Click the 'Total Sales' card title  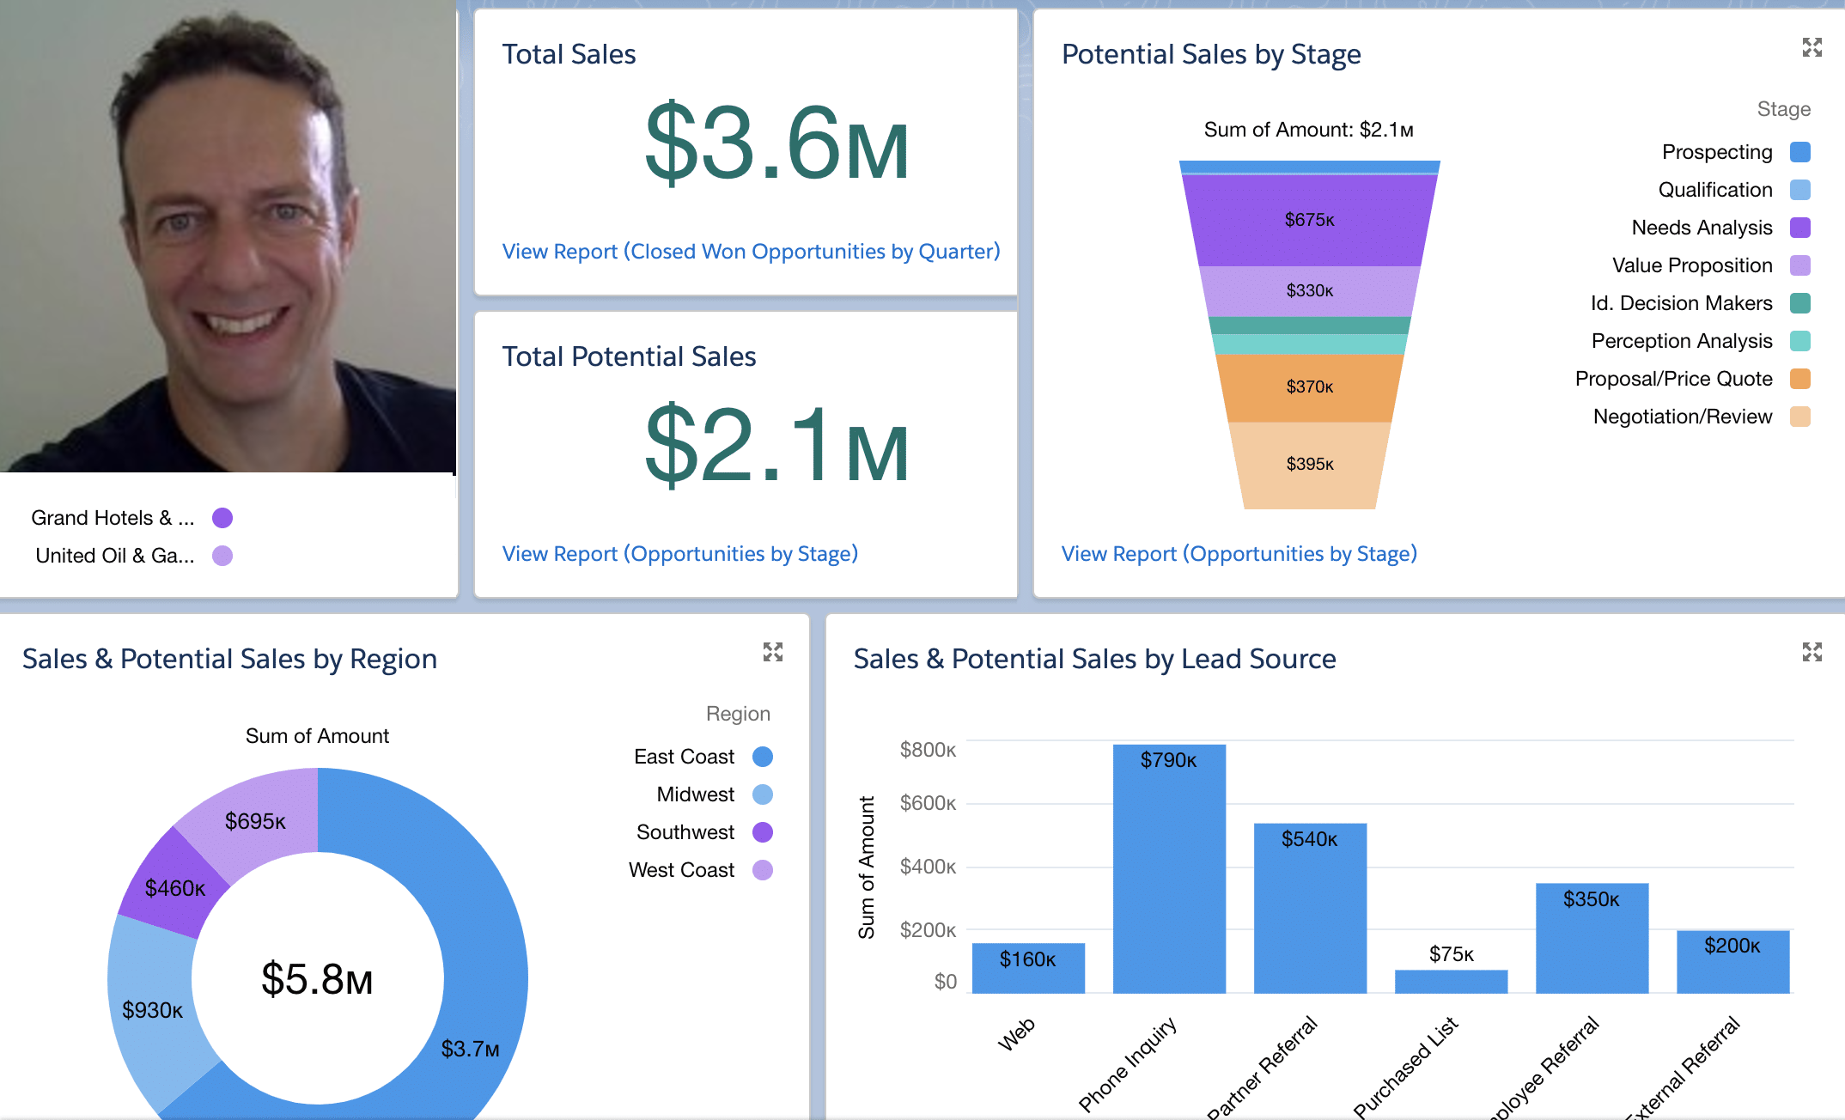pyautogui.click(x=569, y=54)
